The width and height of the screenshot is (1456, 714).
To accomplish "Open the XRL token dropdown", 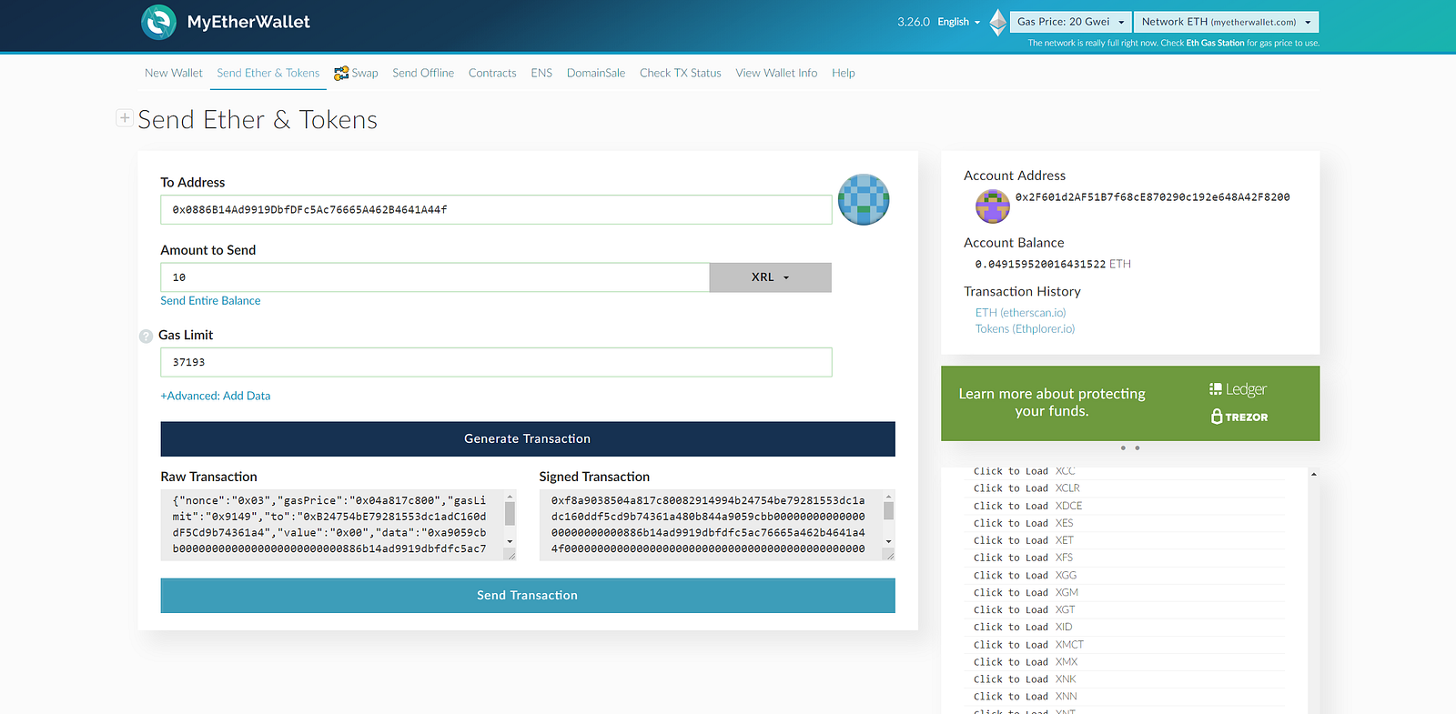I will (x=770, y=277).
